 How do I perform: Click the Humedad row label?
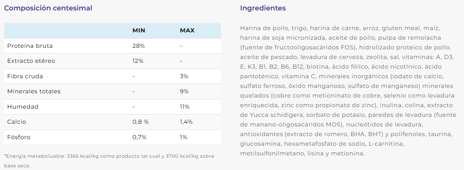[x=23, y=107]
